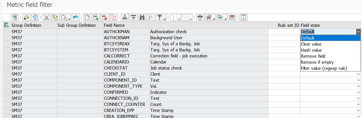362x118 pixels.
Task: Click the Delete Row icon (red minus)
Action: coord(105,17)
